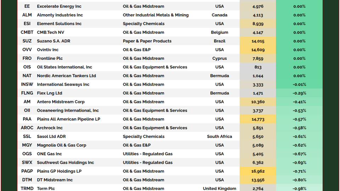The height and width of the screenshot is (191, 340).
Task: Open Almonty Industries Inc company name
Action: pos(60,15)
